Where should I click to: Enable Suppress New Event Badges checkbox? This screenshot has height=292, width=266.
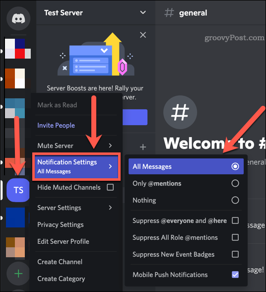click(x=235, y=254)
